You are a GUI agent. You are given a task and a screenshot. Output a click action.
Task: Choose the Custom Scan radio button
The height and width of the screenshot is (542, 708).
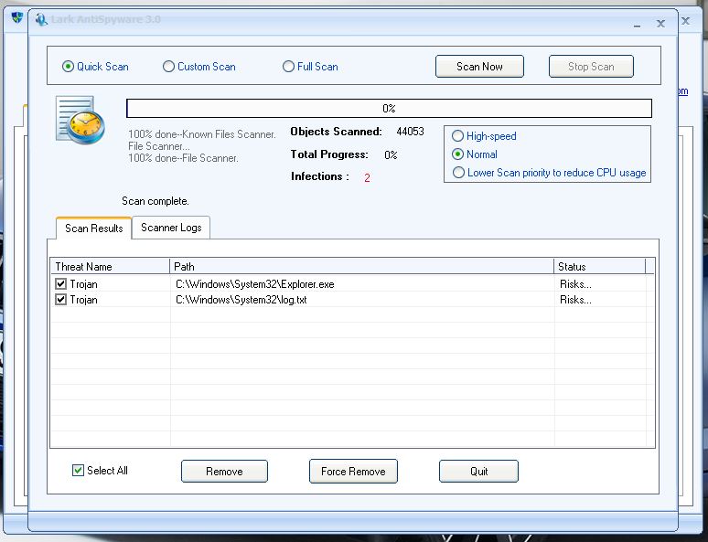coord(168,67)
